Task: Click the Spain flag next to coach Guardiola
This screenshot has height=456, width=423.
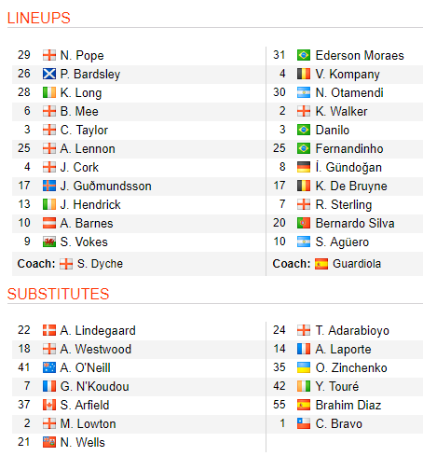Action: (321, 264)
